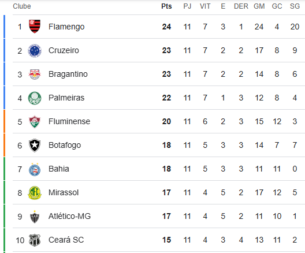Click the Bragantino club logo
Viewport: 305px width, 253px height.
(35, 74)
